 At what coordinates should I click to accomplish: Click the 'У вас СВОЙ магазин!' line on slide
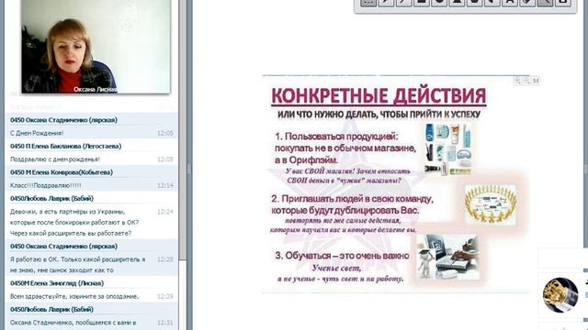[x=347, y=171]
